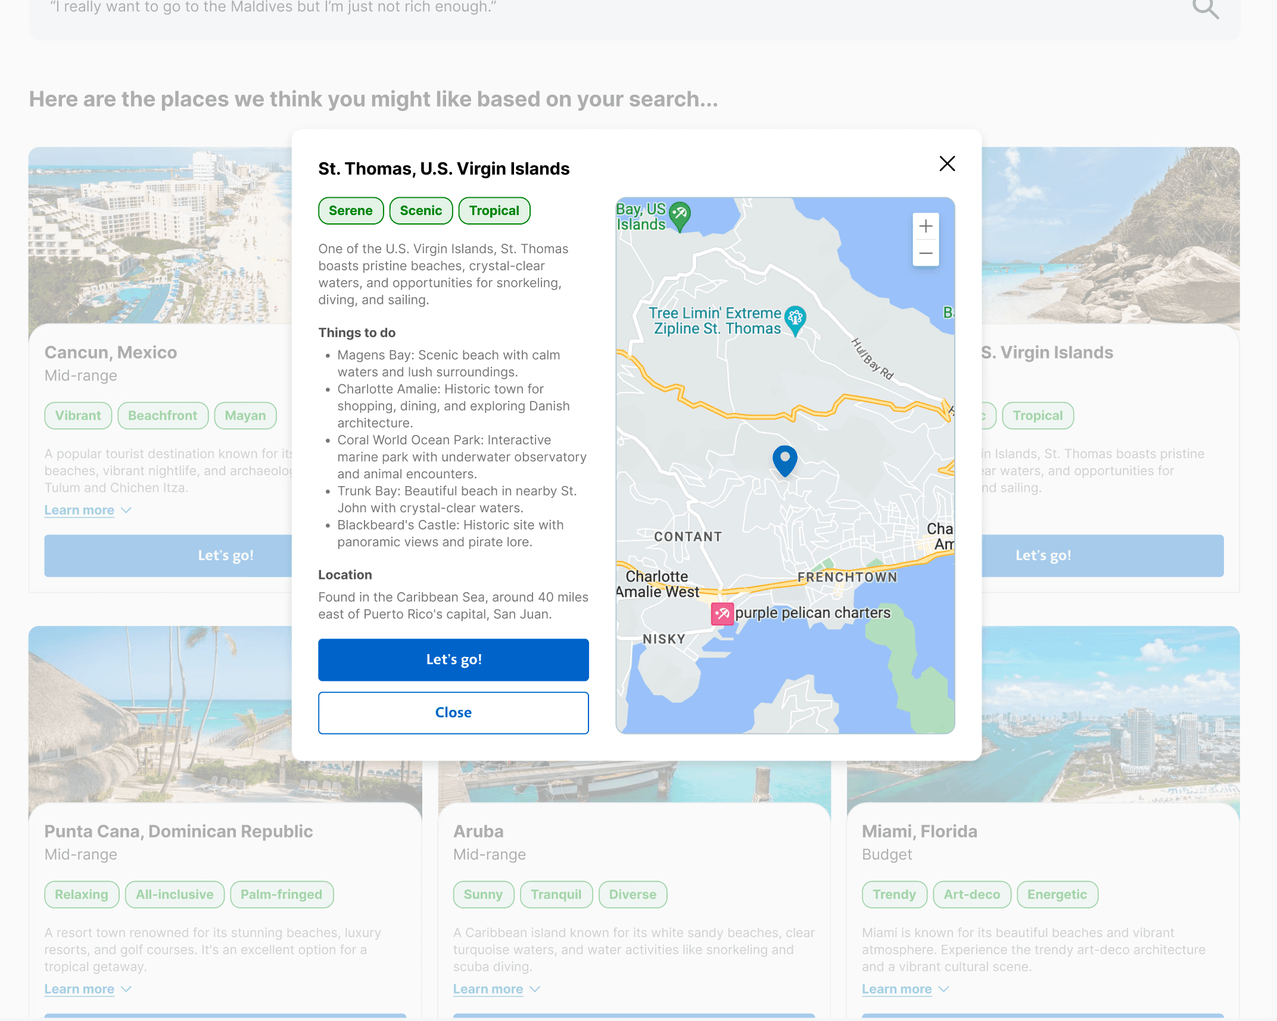Click the Serene tag in dialog
1277x1021 pixels.
(x=350, y=211)
